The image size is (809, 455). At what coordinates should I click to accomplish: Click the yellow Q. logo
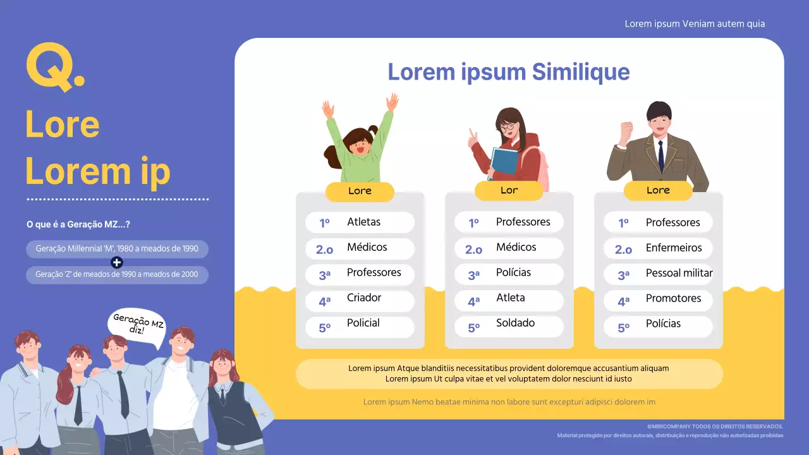click(55, 68)
